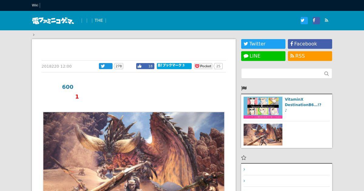
Task: Open the Wiki link in top bar
Action: [x=35, y=5]
